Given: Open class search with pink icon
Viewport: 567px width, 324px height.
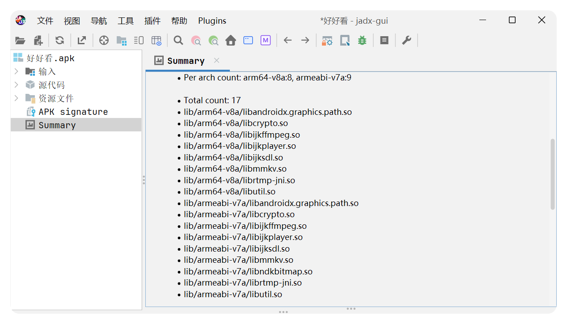Looking at the screenshot, I should [196, 41].
